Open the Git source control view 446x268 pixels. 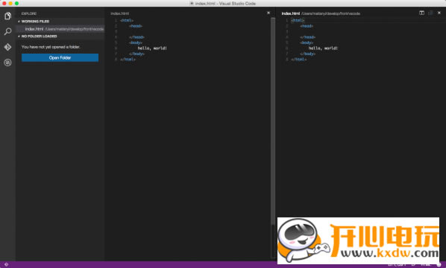pos(7,47)
